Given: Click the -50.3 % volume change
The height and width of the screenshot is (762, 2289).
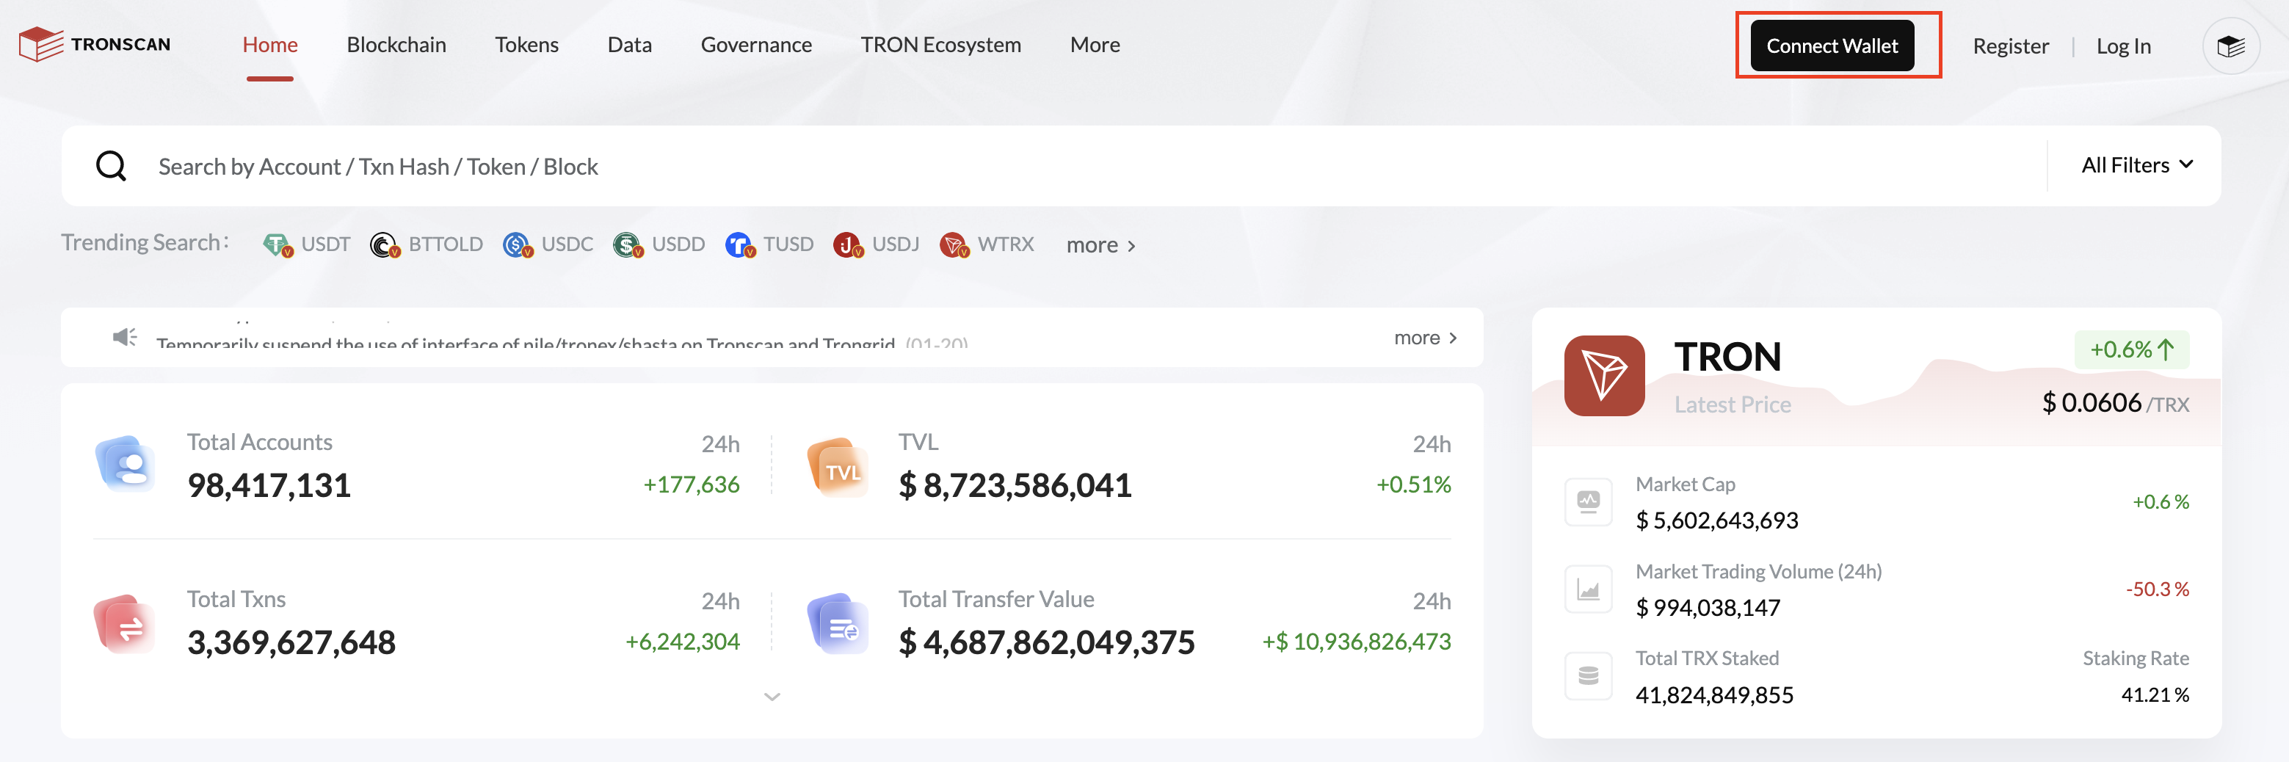Looking at the screenshot, I should click(2158, 589).
